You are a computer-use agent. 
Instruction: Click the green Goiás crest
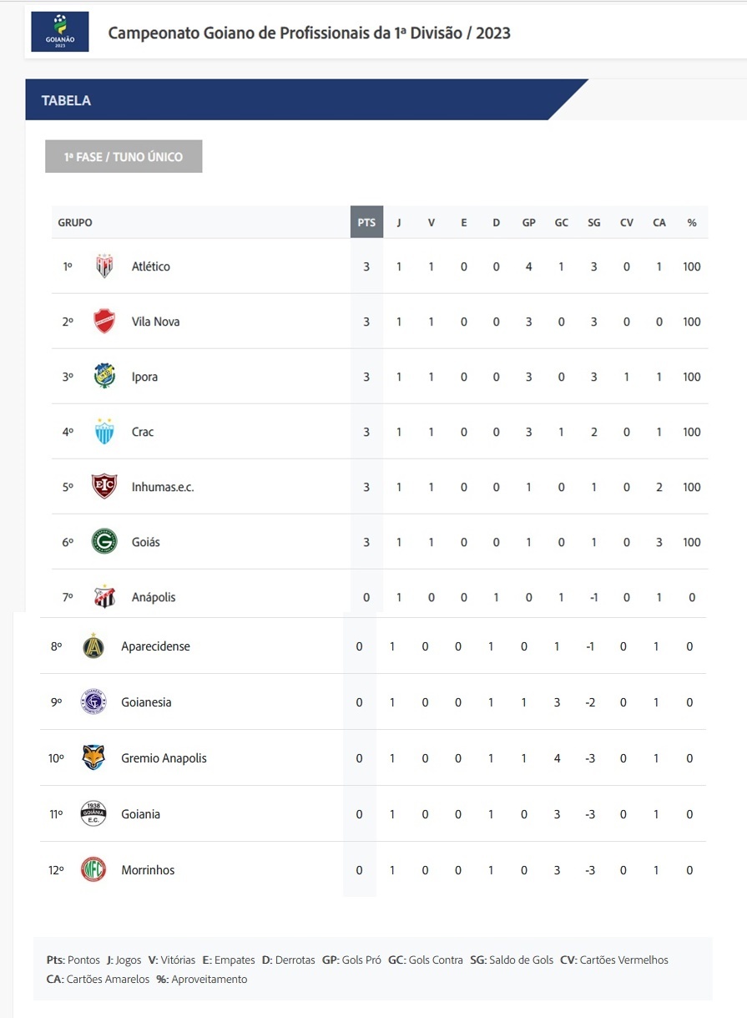104,542
